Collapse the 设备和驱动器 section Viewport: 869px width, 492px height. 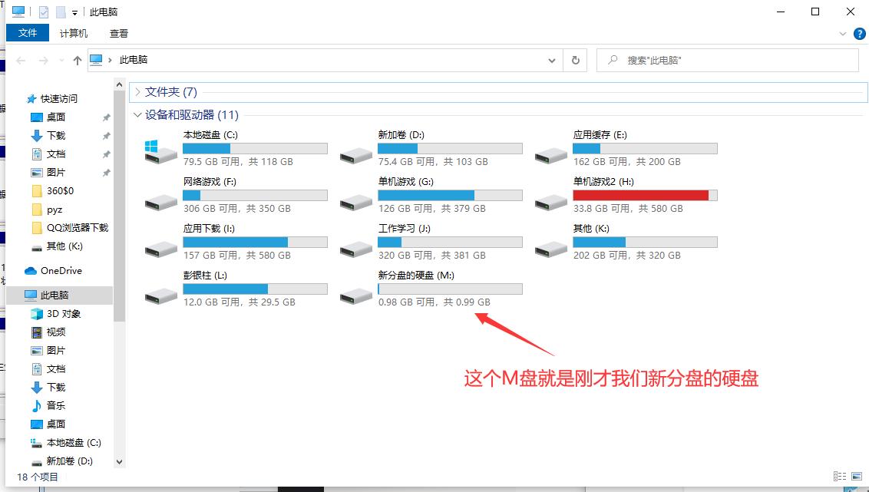coord(137,114)
